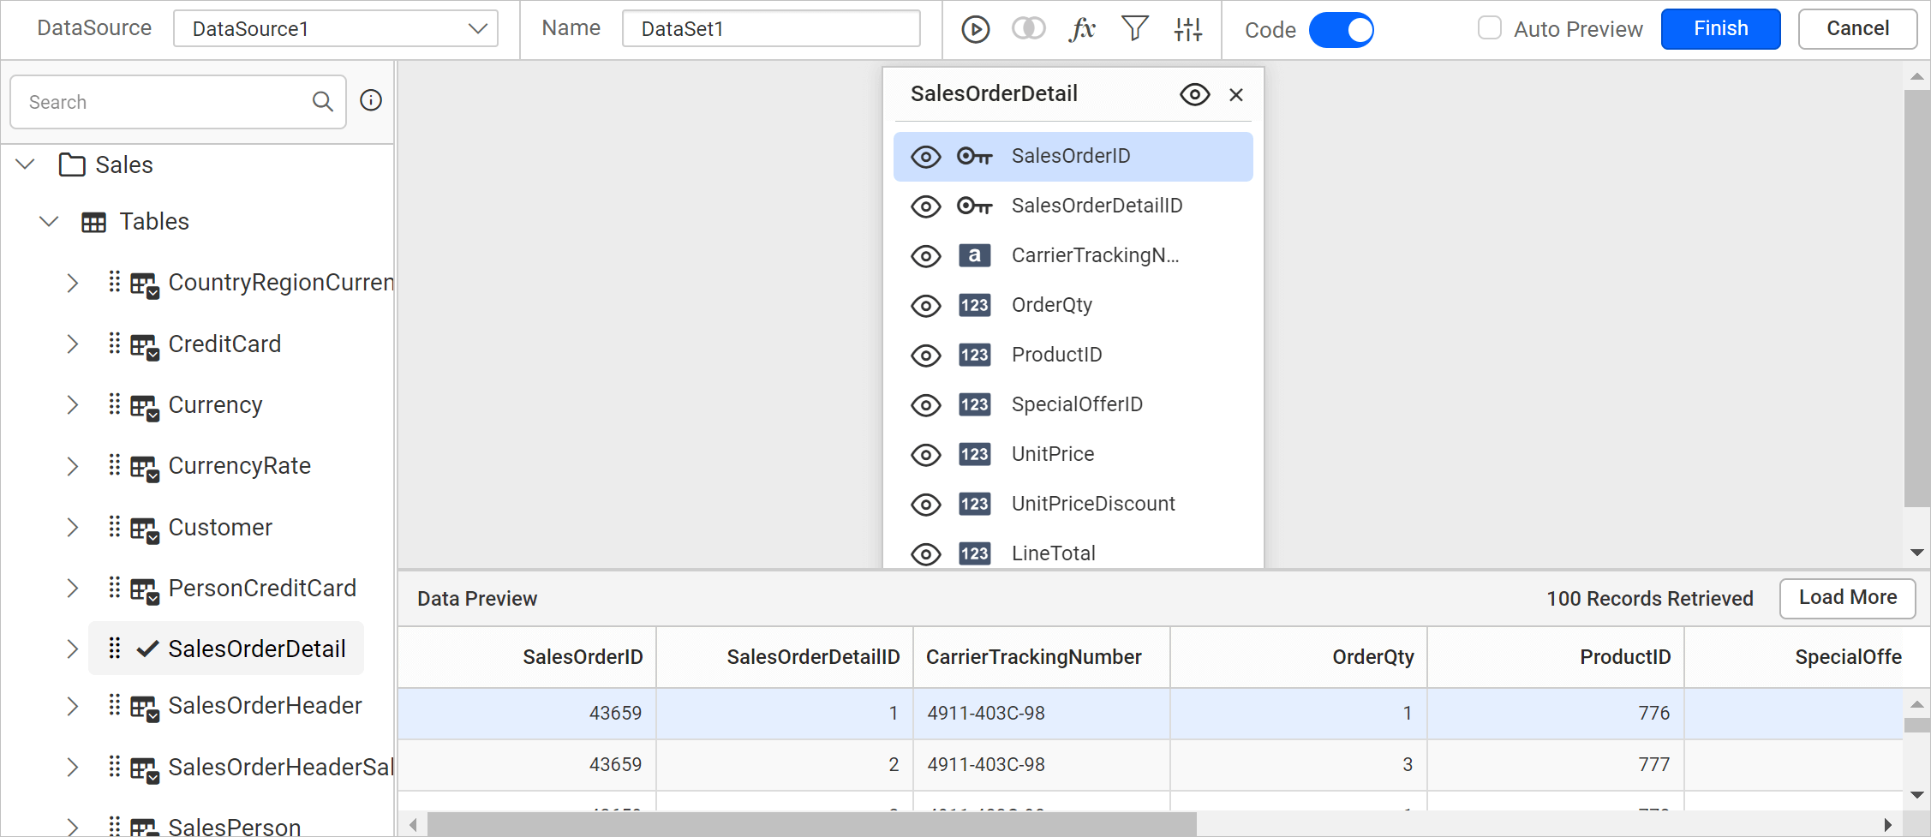Hide the SpecialOfferID column

tap(926, 405)
